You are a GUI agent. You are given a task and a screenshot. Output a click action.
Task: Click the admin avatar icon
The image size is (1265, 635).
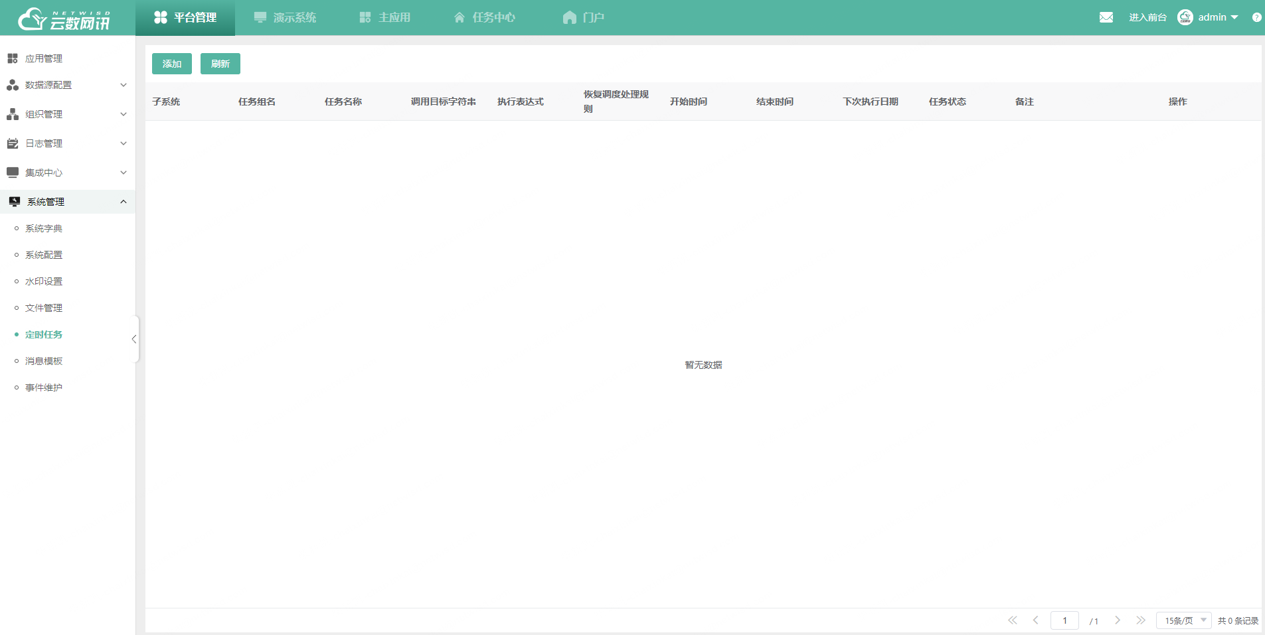click(1185, 17)
